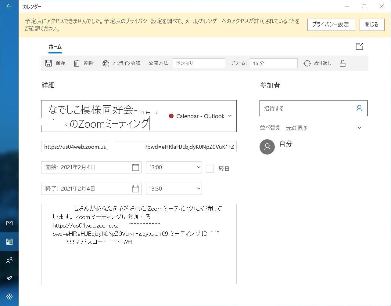Dismiss the warning with 閉じる button

tap(372, 25)
